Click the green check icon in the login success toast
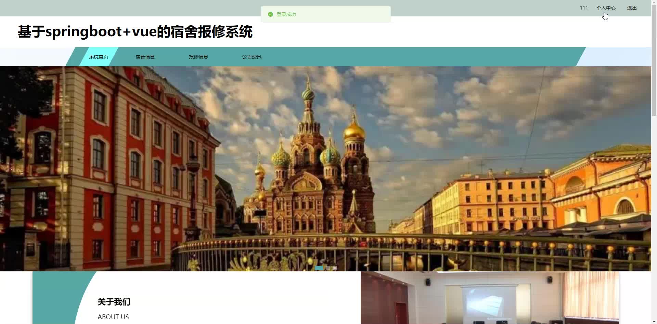 tap(270, 14)
